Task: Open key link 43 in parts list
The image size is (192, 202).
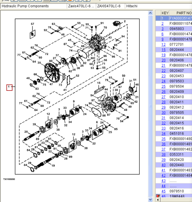Action: pyautogui.click(x=163, y=181)
